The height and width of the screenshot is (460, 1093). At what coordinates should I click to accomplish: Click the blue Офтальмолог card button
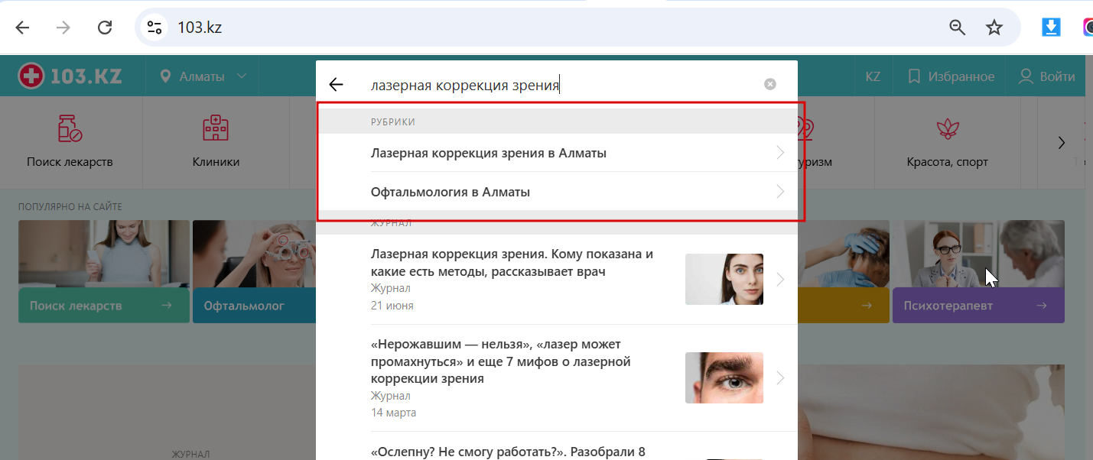point(254,306)
